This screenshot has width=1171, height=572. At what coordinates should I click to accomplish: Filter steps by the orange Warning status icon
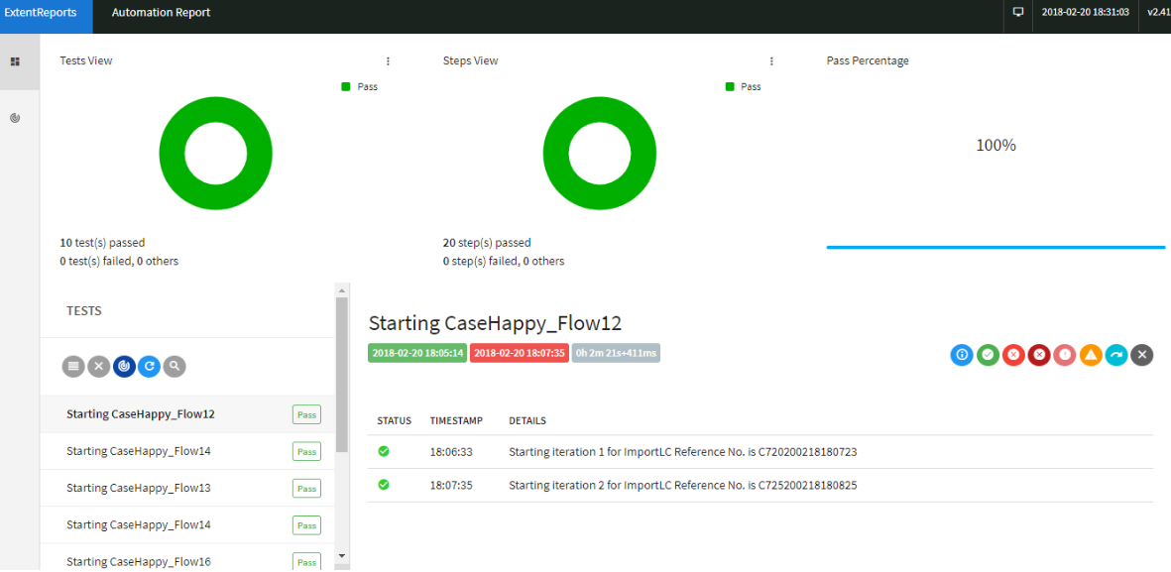click(1090, 354)
